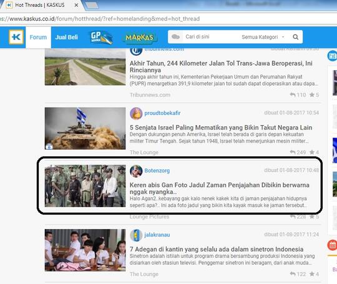337x284 pixels.
Task: Click the text dibuat 01-08-2017 10:54
Action: tap(291, 113)
